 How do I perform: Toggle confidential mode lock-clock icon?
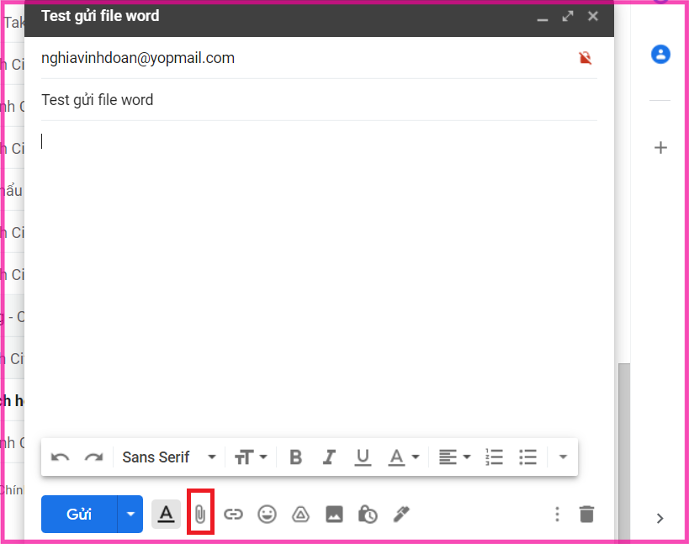click(x=368, y=514)
